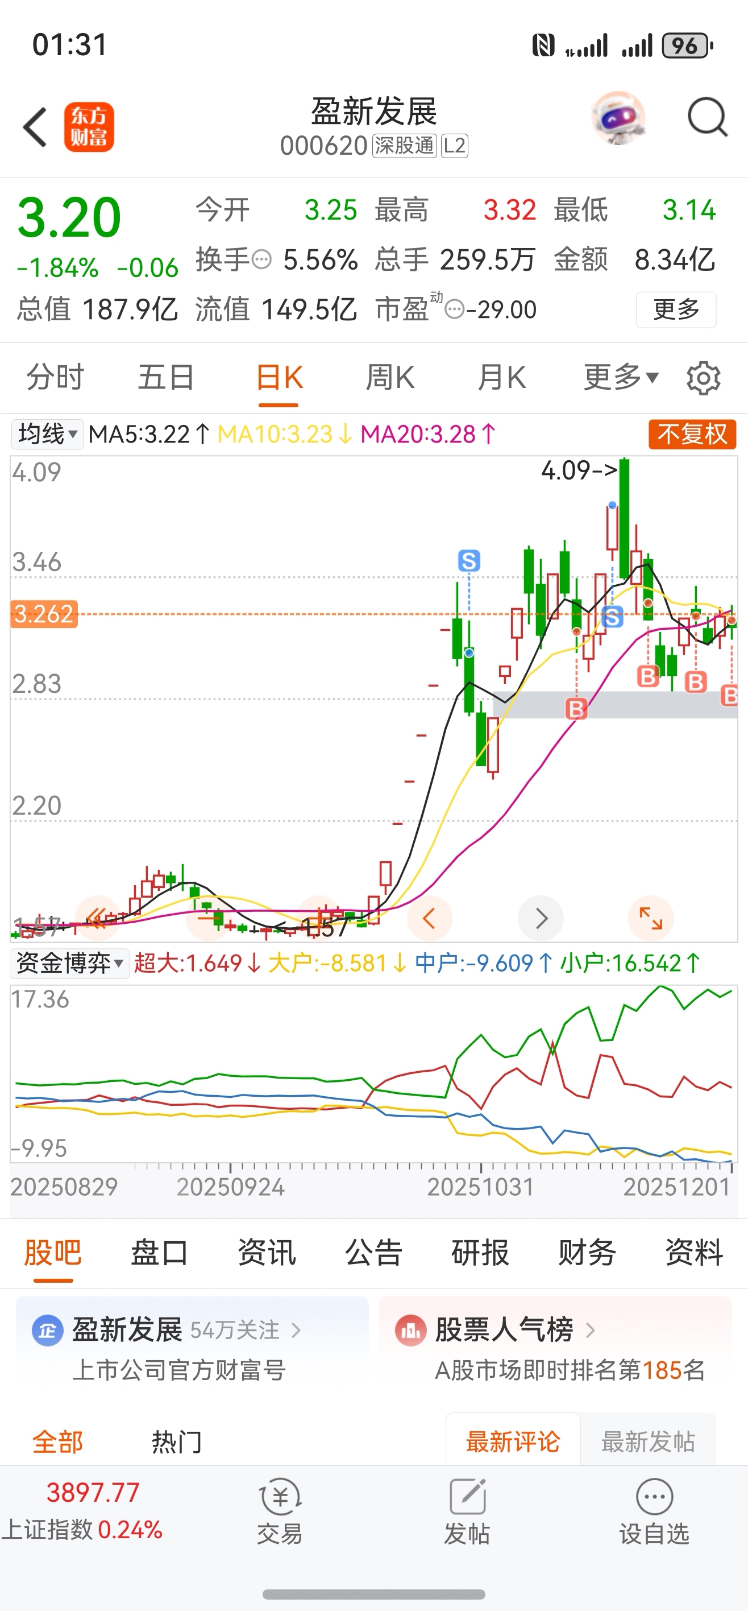Expand chart to fullscreen icon

[x=650, y=918]
